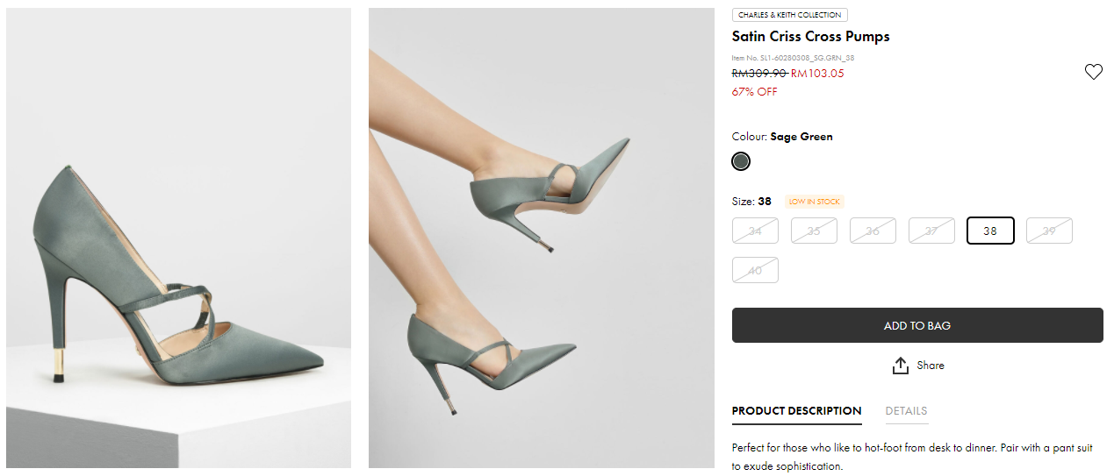This screenshot has height=476, width=1114.
Task: Select the Sage Green colour swatch
Action: tap(741, 161)
